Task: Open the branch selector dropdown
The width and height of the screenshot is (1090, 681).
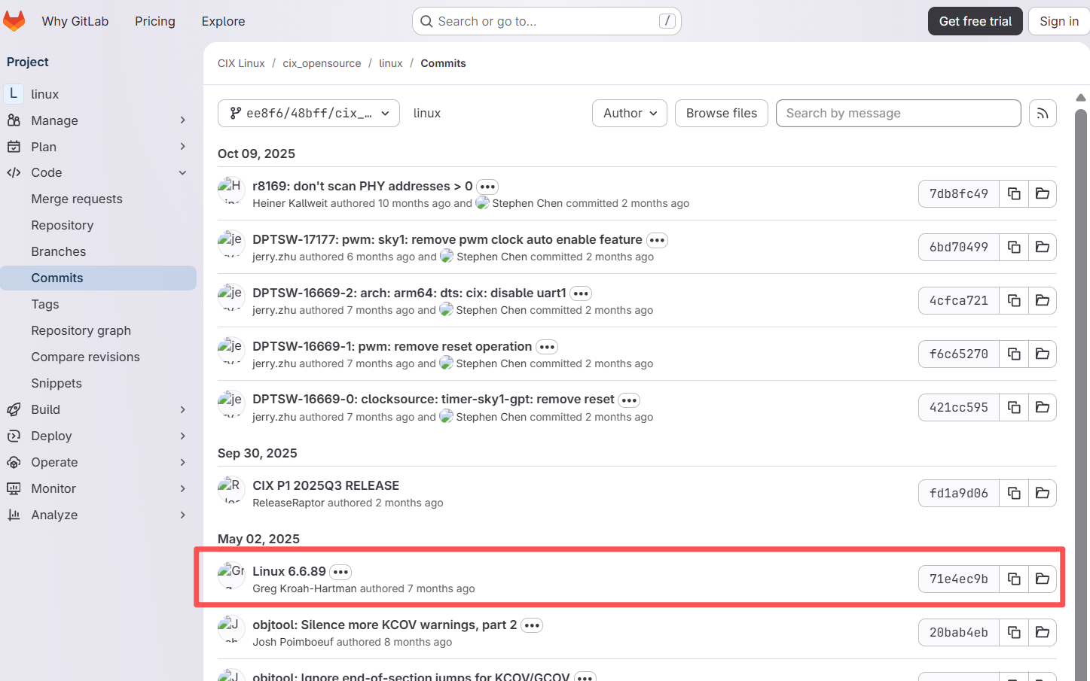Action: coord(309,114)
